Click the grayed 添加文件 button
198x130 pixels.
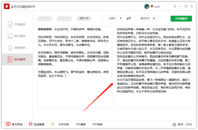45,18
